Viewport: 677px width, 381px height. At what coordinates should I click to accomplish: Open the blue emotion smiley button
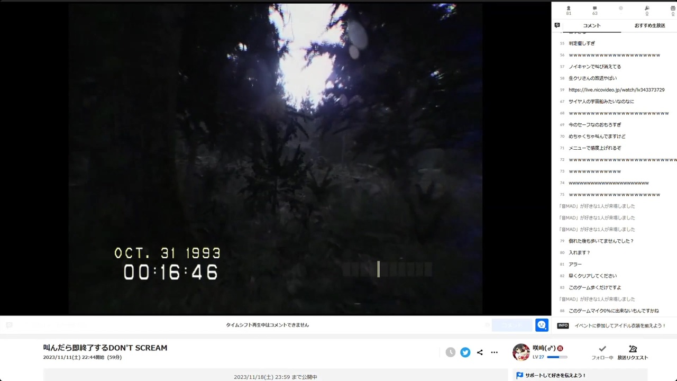[542, 325]
